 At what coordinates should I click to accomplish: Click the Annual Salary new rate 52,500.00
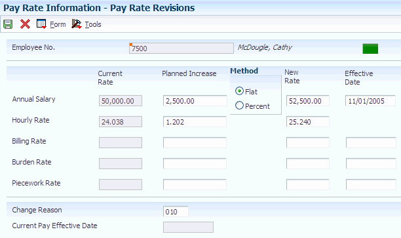308,101
